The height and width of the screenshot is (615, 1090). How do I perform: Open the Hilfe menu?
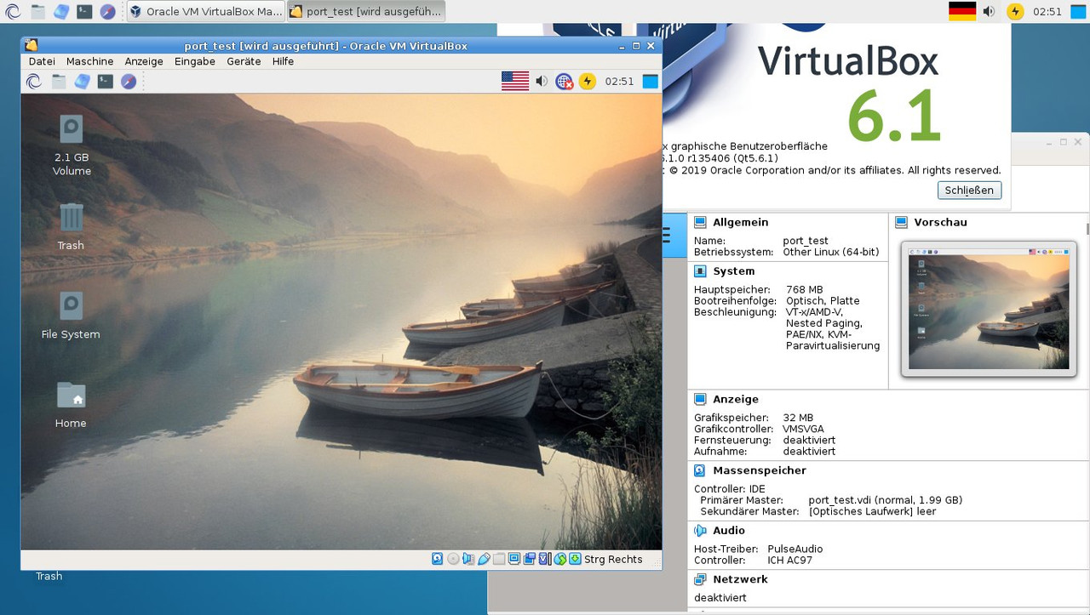(283, 61)
